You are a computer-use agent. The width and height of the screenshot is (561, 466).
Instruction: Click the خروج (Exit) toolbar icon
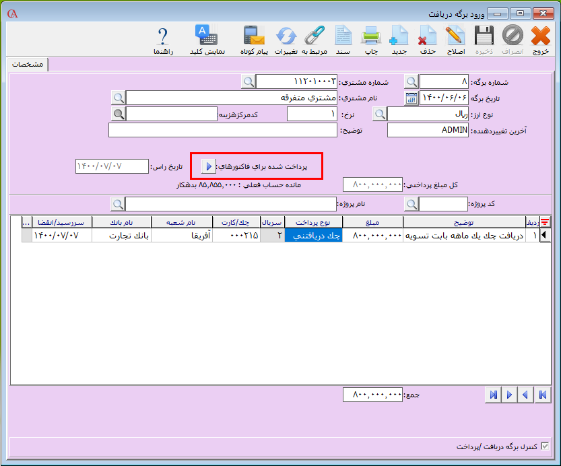(541, 39)
